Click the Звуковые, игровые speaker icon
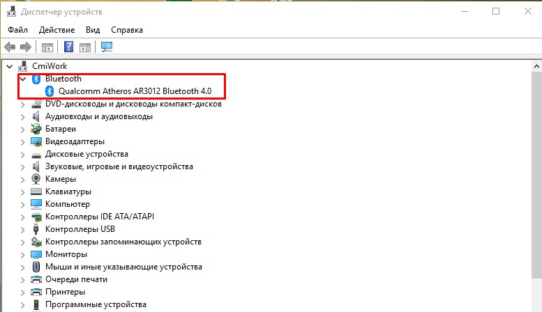Screen dimensions: 542x312 36,166
